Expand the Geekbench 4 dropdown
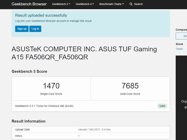The width and height of the screenshot is (187, 140). click(x=85, y=4)
